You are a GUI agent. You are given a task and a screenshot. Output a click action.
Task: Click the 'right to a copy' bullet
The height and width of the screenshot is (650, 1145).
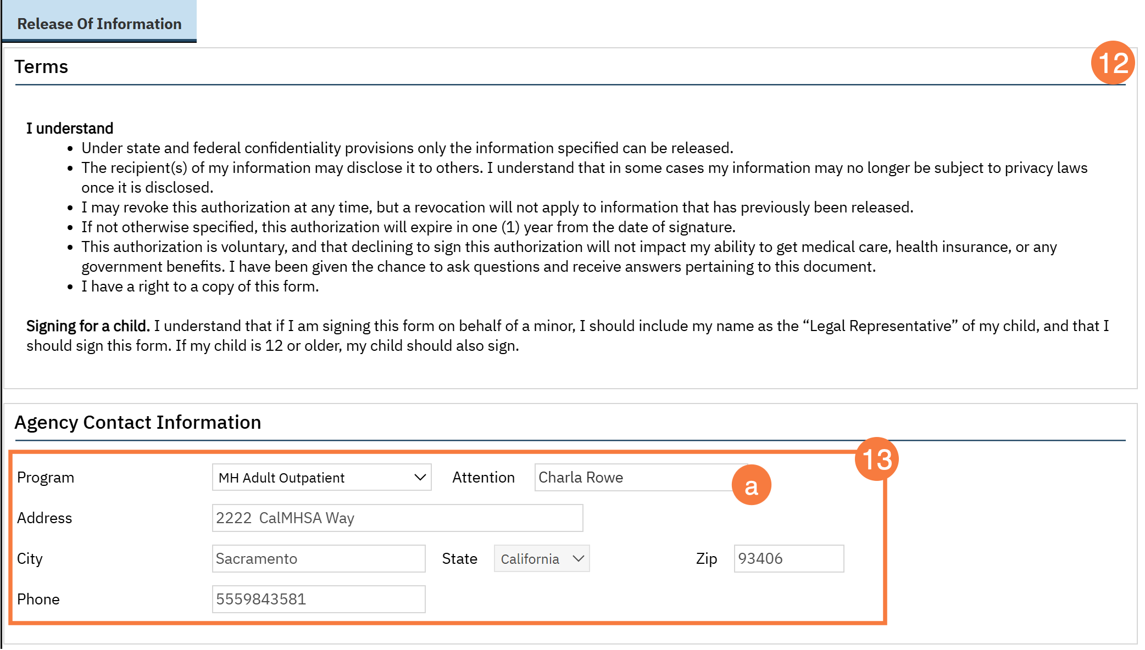coord(200,287)
